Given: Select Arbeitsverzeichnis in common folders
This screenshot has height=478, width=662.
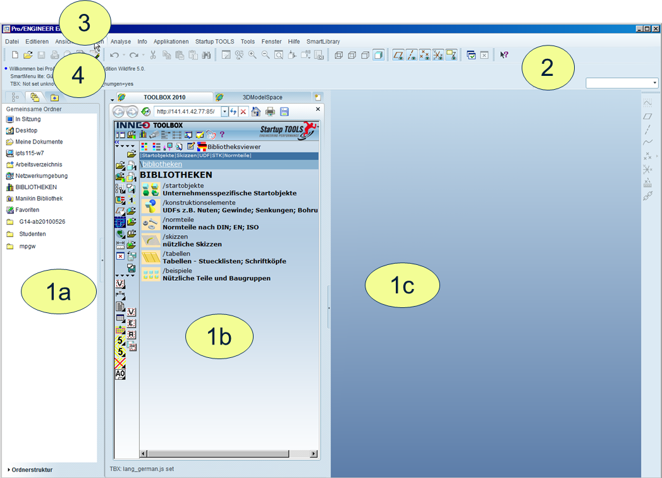Looking at the screenshot, I should pos(34,164).
